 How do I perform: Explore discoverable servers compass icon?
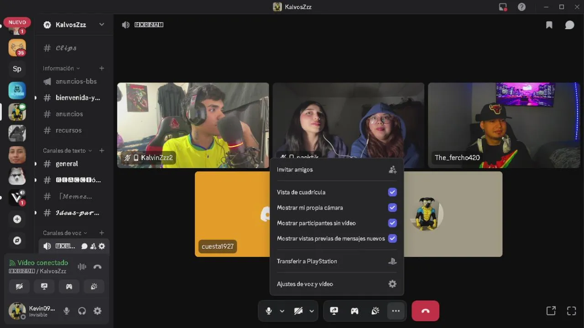17,241
